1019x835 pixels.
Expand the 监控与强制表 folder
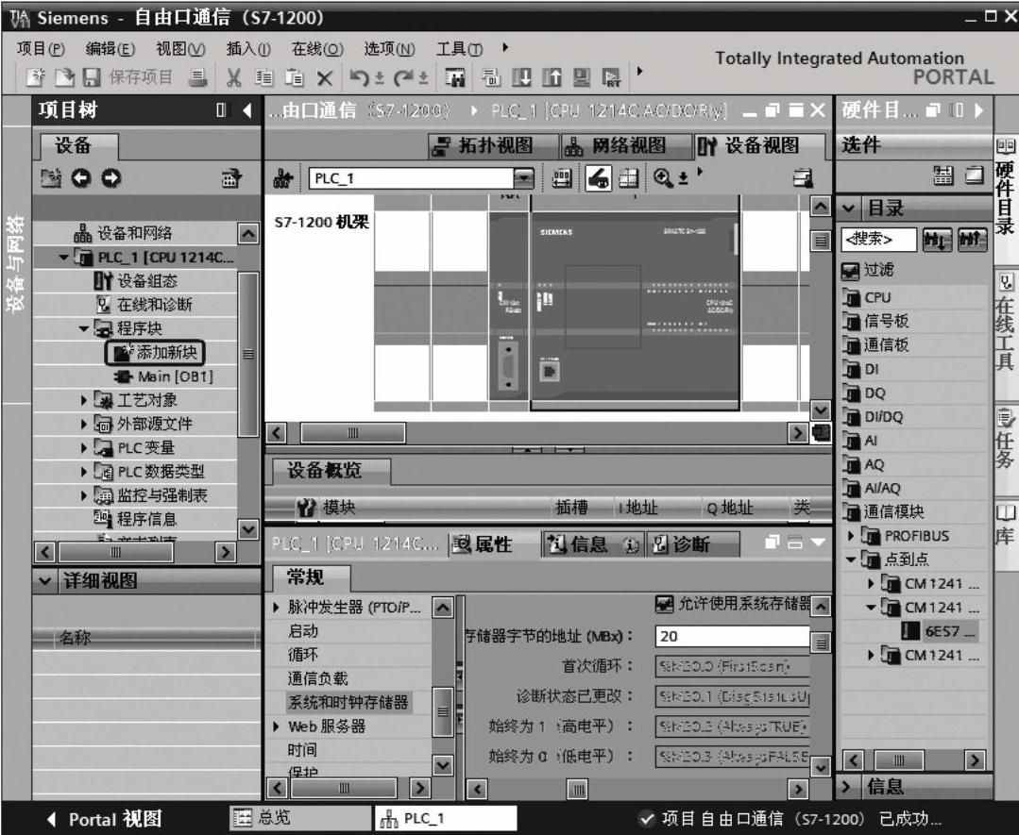(84, 495)
